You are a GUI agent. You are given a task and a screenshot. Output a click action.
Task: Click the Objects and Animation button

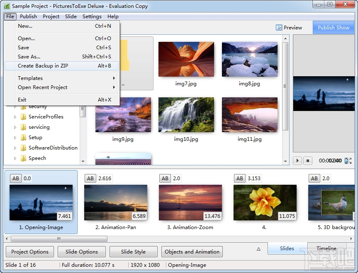[x=192, y=251]
